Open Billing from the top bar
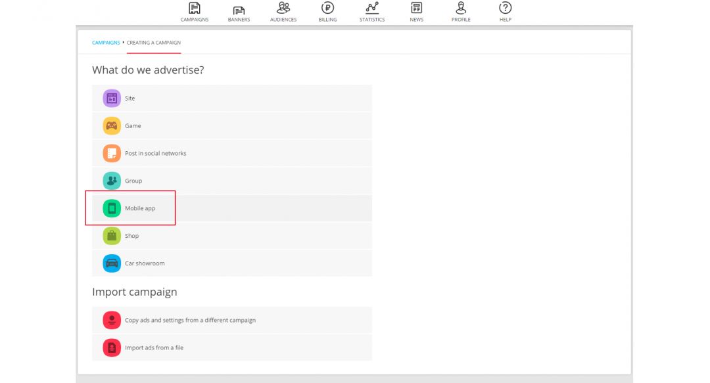This screenshot has width=710, height=383. [x=327, y=11]
